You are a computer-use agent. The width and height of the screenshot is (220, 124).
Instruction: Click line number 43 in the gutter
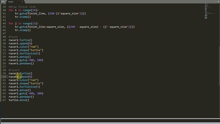4,20
